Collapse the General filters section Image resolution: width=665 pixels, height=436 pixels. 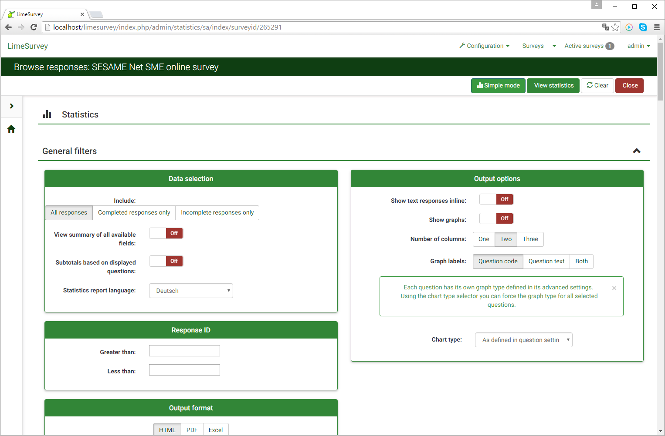coord(636,151)
